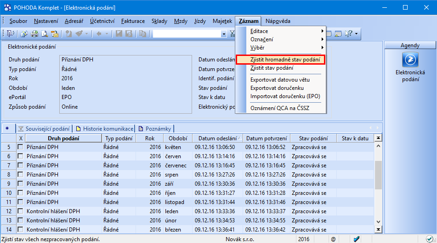Click the Agendy panel header
The width and height of the screenshot is (437, 243).
410,45
